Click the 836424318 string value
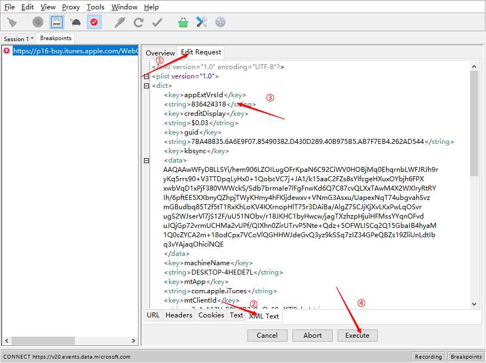The width and height of the screenshot is (486, 363). (208, 104)
